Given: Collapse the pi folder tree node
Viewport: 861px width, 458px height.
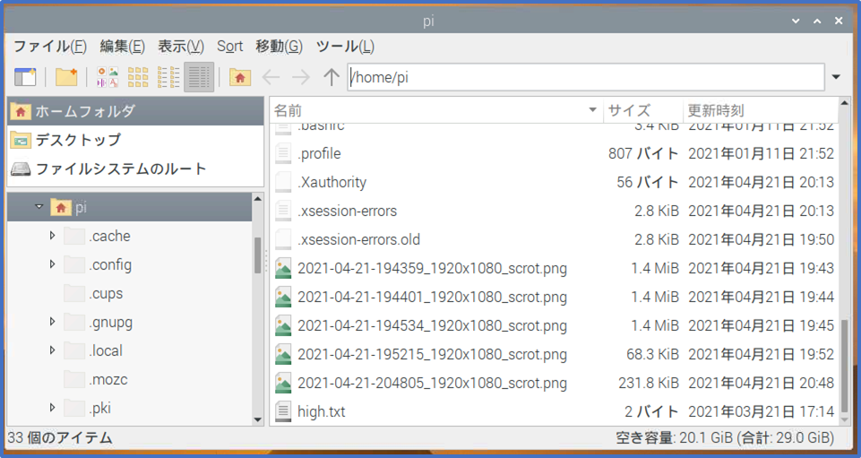Looking at the screenshot, I should 39,207.
